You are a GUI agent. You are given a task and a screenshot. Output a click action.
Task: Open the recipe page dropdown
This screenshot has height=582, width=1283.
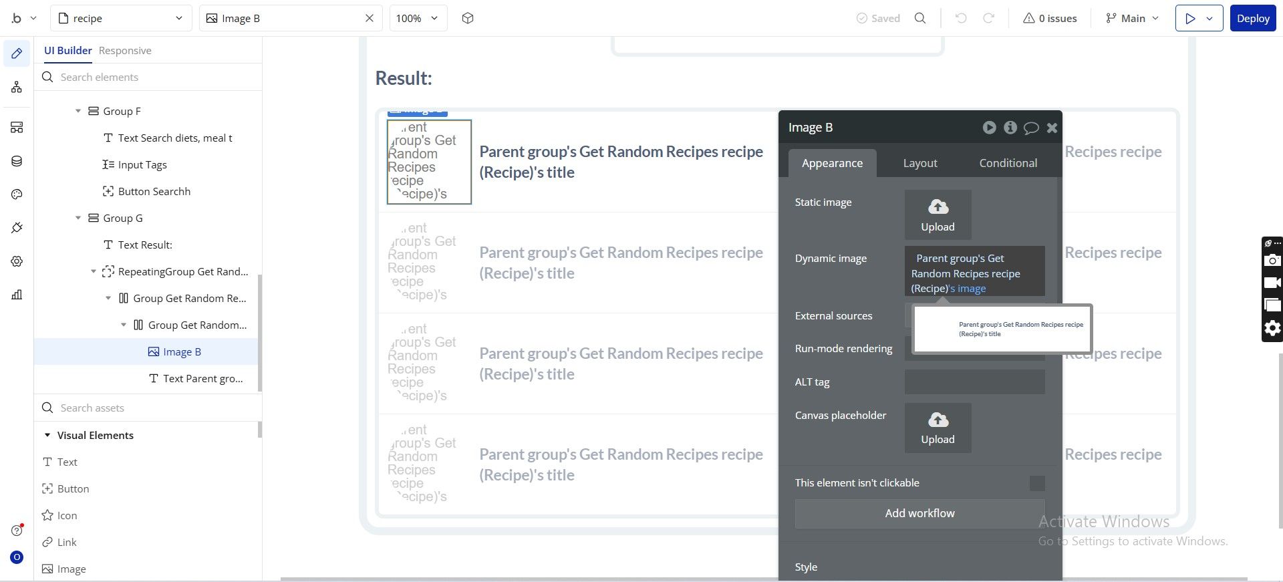coord(122,18)
